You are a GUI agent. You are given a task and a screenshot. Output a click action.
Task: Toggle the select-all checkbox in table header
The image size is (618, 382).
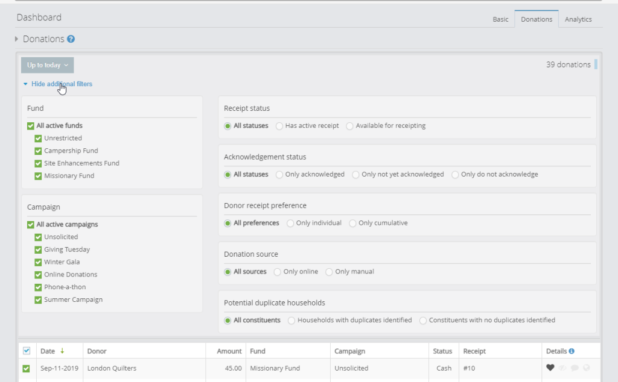pyautogui.click(x=27, y=351)
